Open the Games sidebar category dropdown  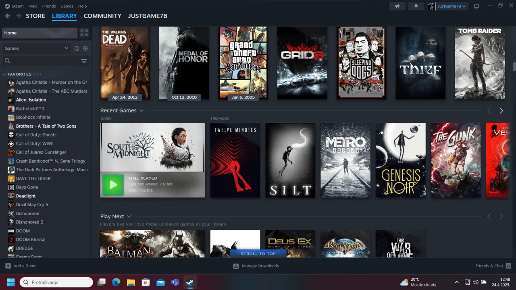click(x=36, y=48)
